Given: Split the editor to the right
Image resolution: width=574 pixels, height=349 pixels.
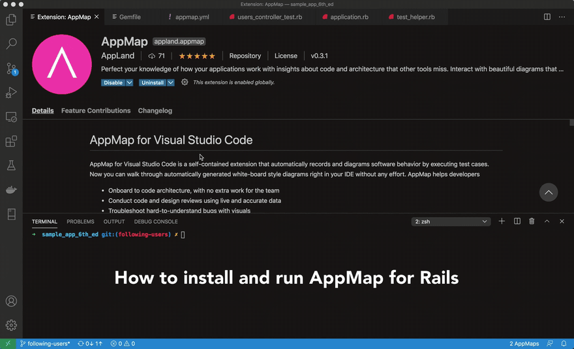Looking at the screenshot, I should (547, 17).
